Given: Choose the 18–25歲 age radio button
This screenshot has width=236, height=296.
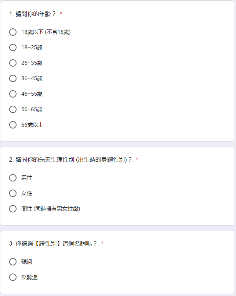Looking at the screenshot, I should (x=13, y=47).
